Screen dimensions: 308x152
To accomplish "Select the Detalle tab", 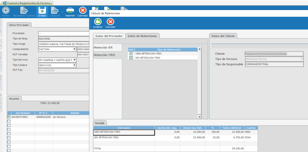I will (x=100, y=123).
